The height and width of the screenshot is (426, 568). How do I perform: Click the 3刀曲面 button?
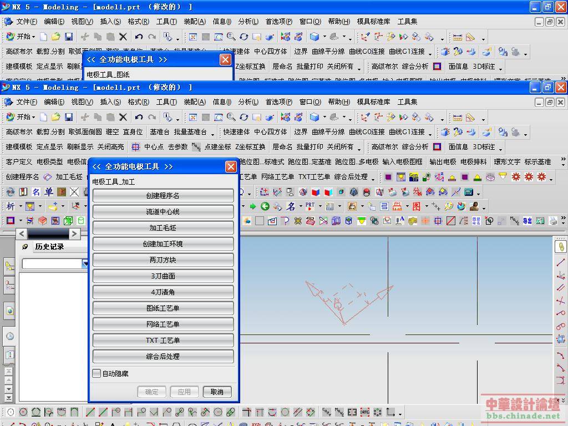pos(163,276)
